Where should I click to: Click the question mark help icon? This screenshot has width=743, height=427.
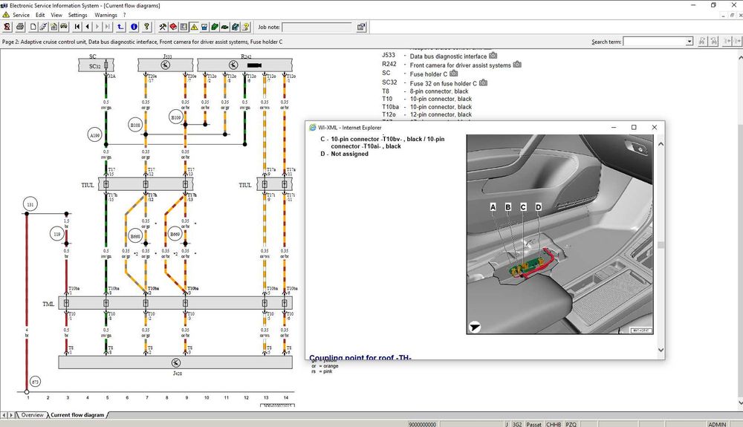pos(147,27)
